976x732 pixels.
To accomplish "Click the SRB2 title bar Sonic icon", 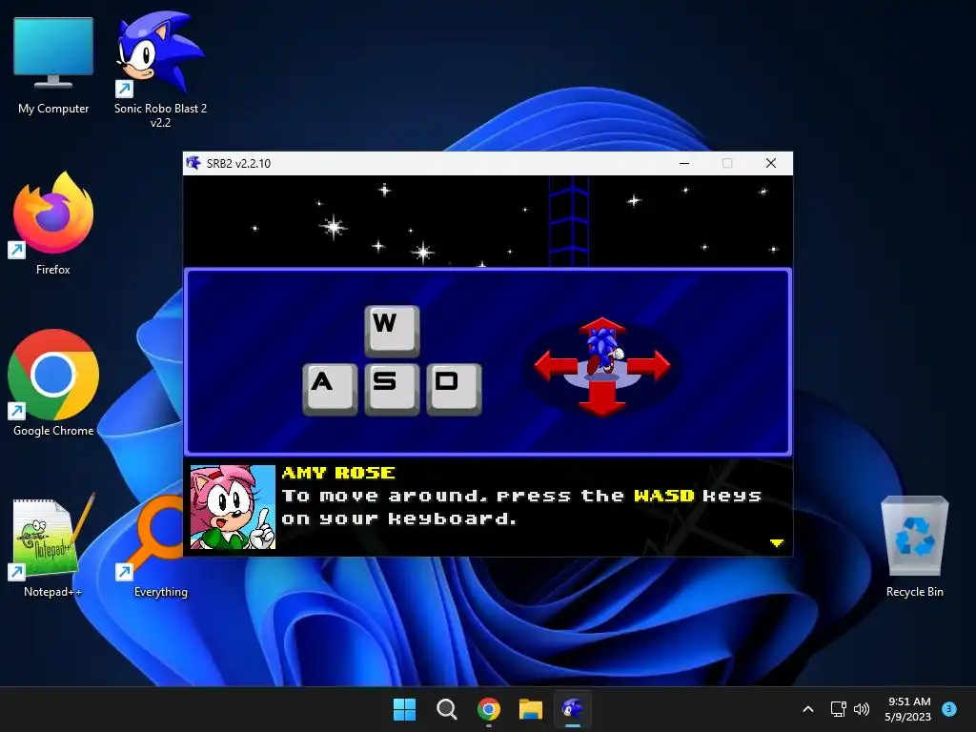I will pyautogui.click(x=193, y=163).
